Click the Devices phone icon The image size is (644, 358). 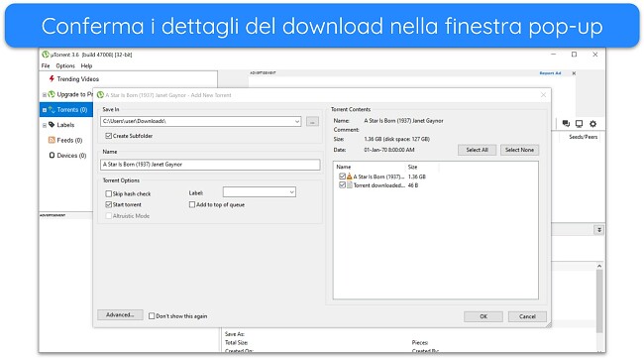[52, 156]
